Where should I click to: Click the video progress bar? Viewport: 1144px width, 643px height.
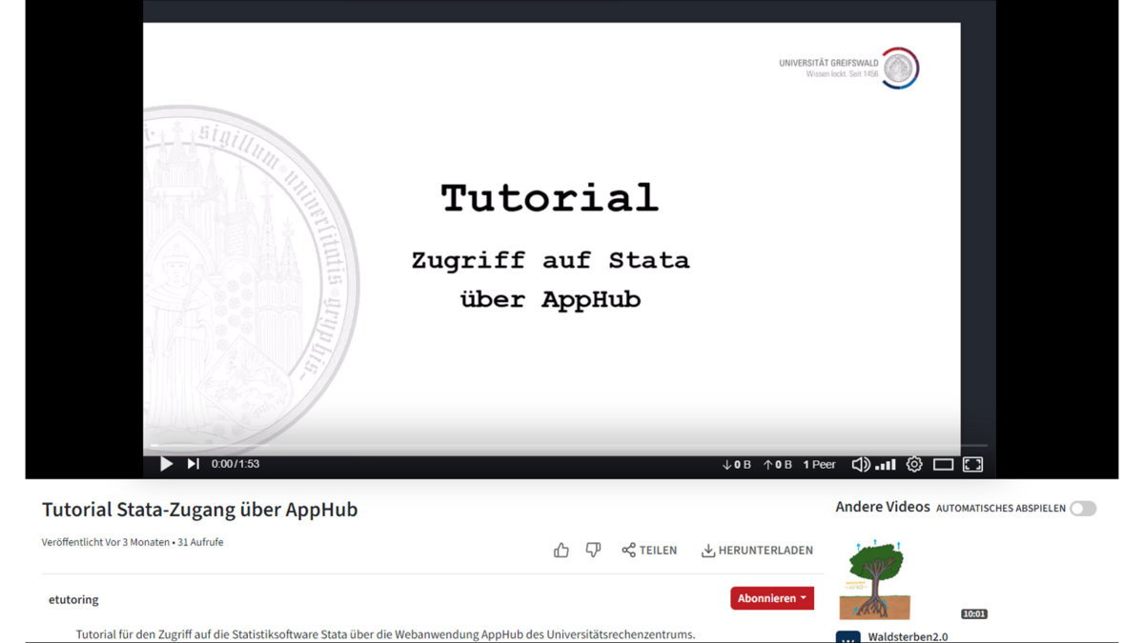pyautogui.click(x=564, y=446)
